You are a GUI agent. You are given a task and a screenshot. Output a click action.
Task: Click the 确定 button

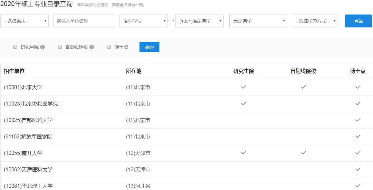[x=149, y=47]
